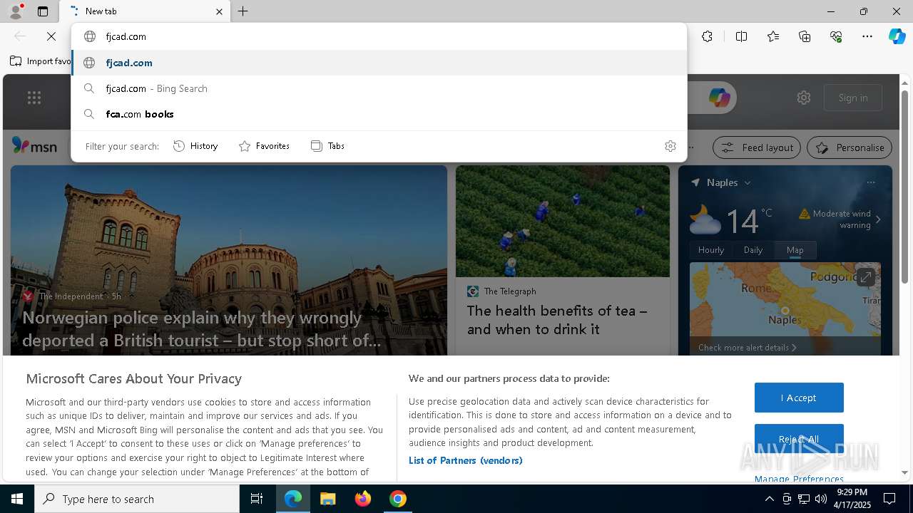Open File Explorer from taskbar
The width and height of the screenshot is (913, 513).
coord(327,499)
